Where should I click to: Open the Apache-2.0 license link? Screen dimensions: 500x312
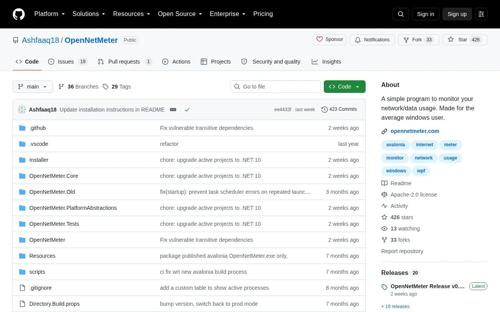[x=409, y=195]
